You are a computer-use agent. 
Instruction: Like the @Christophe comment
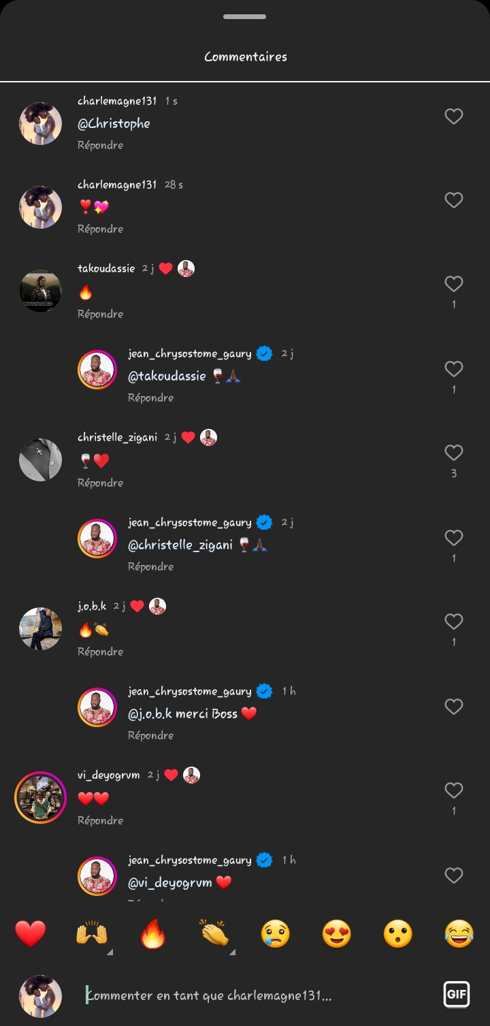(454, 116)
